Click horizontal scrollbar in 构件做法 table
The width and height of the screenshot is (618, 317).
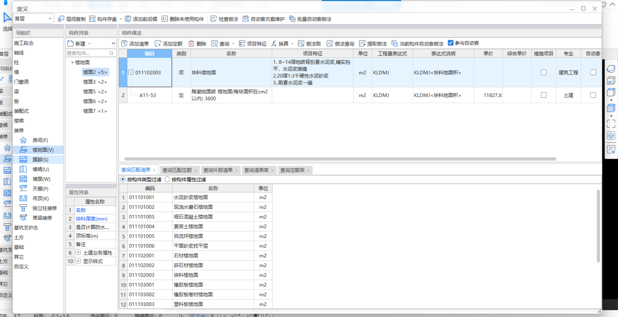pos(340,159)
